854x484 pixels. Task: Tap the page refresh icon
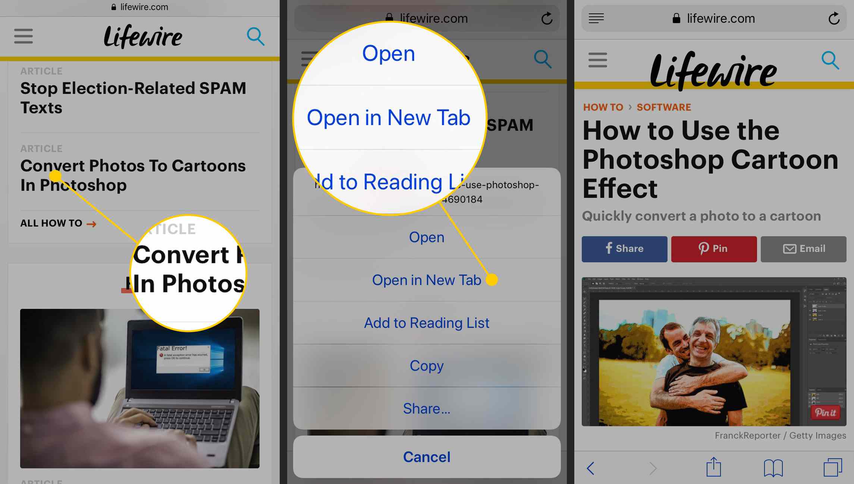coord(833,18)
